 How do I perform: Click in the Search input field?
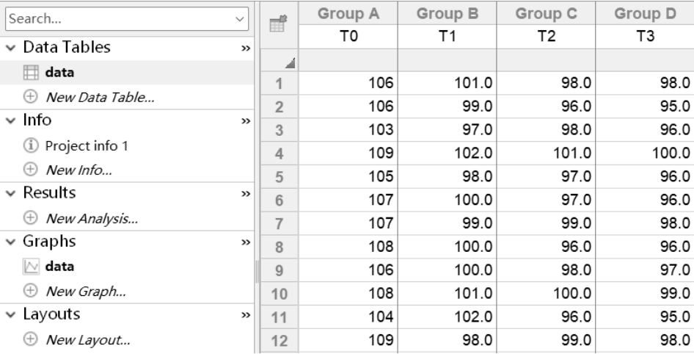(x=117, y=15)
